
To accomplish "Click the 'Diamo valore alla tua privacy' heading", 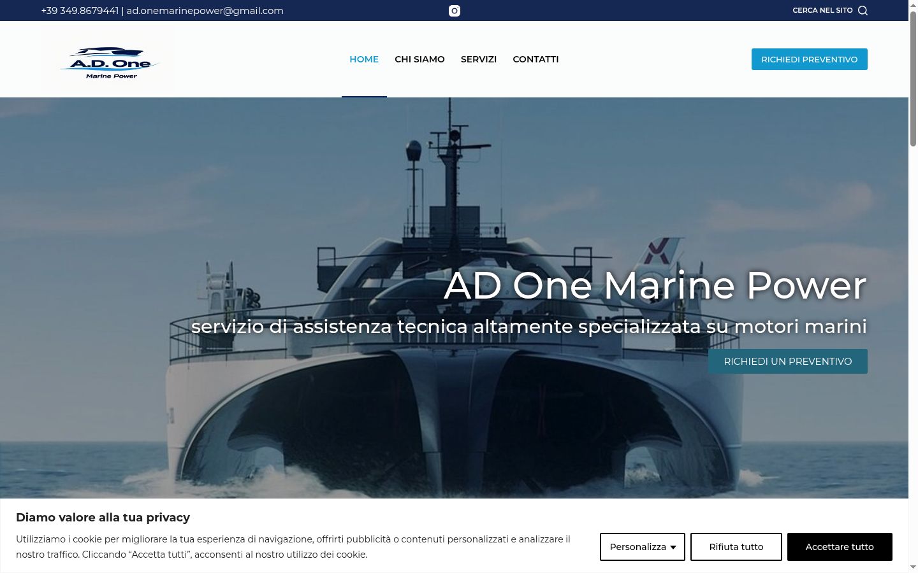I will 103,517.
